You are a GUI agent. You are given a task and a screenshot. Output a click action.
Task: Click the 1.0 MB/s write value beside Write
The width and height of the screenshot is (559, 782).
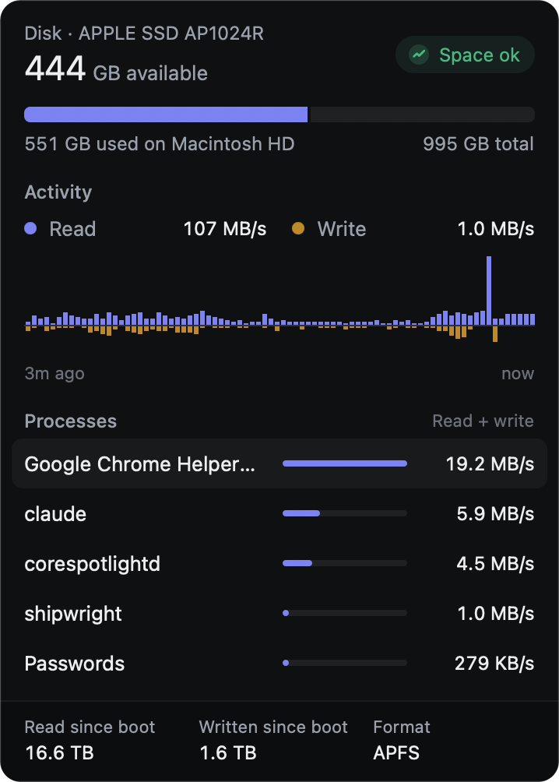496,229
